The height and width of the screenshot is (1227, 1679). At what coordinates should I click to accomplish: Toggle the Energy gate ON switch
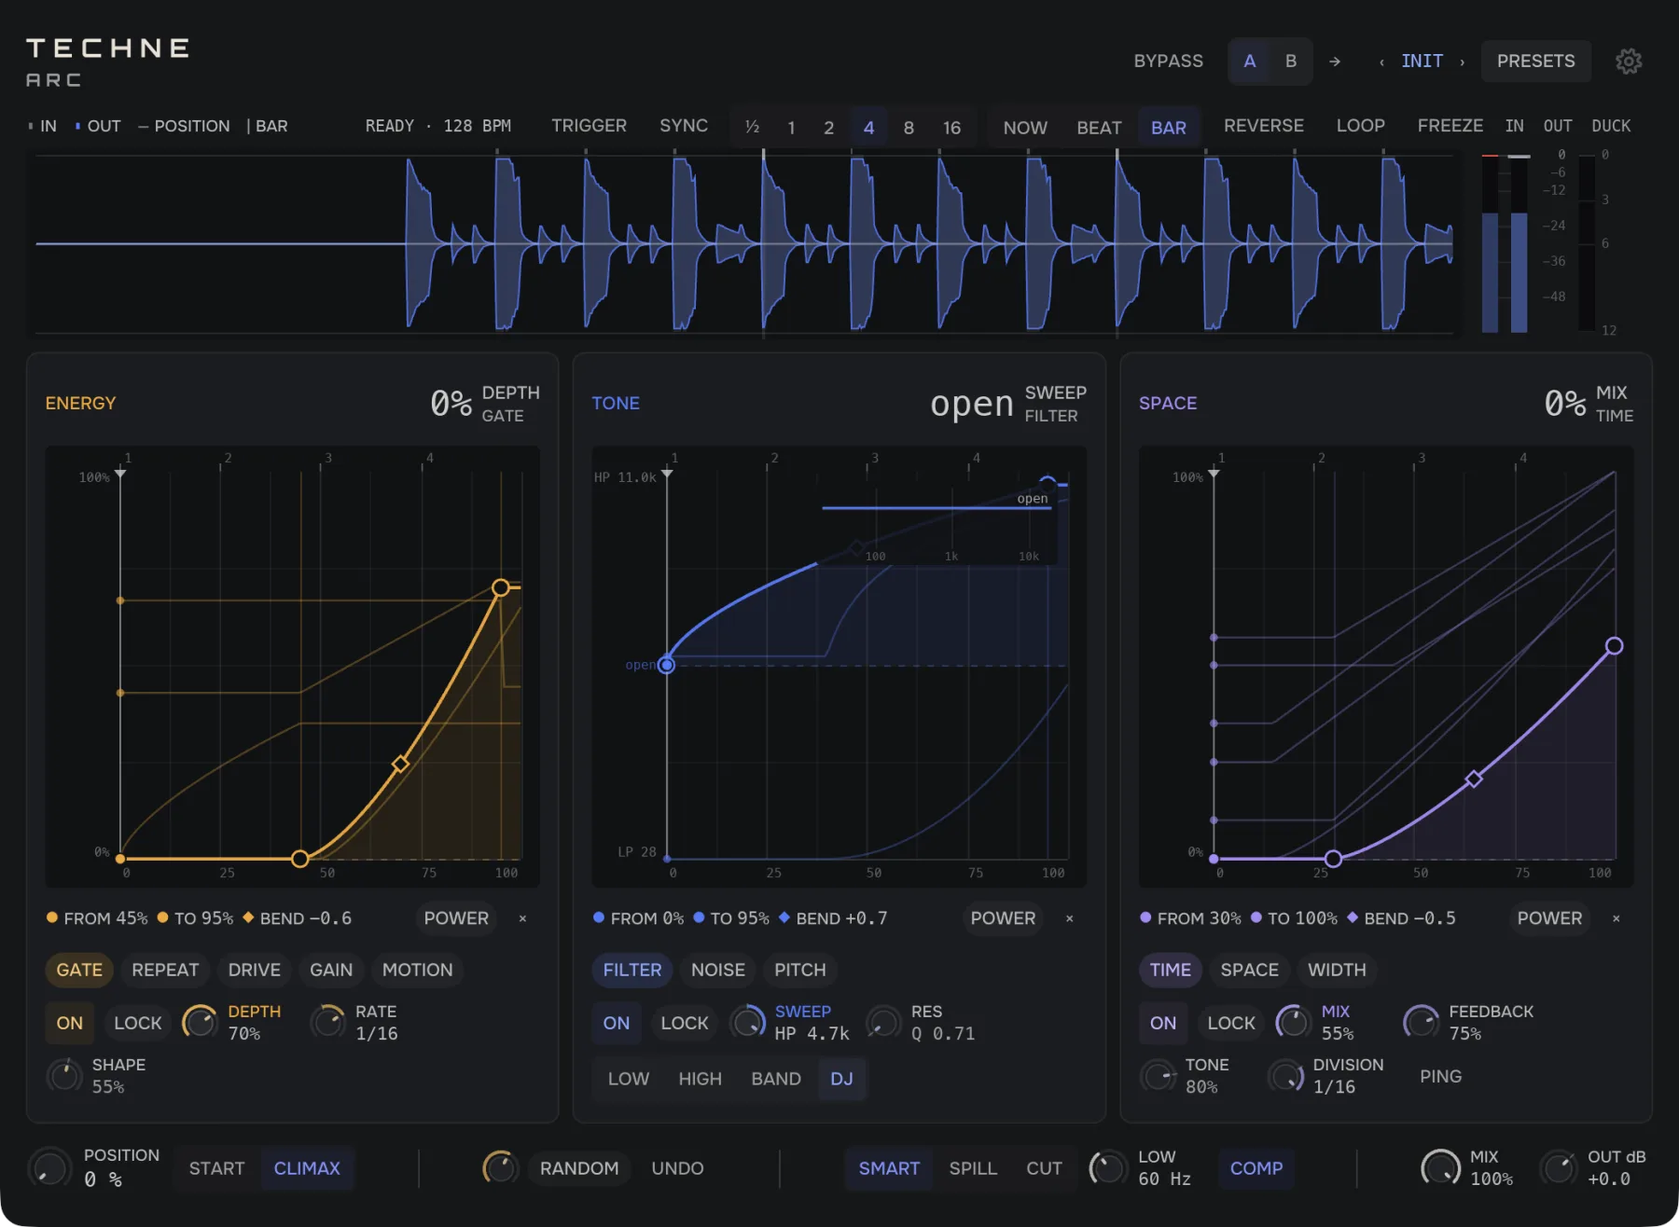click(70, 1023)
